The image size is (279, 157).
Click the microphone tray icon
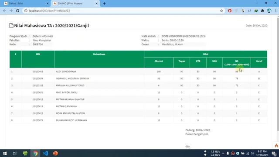tap(228, 153)
